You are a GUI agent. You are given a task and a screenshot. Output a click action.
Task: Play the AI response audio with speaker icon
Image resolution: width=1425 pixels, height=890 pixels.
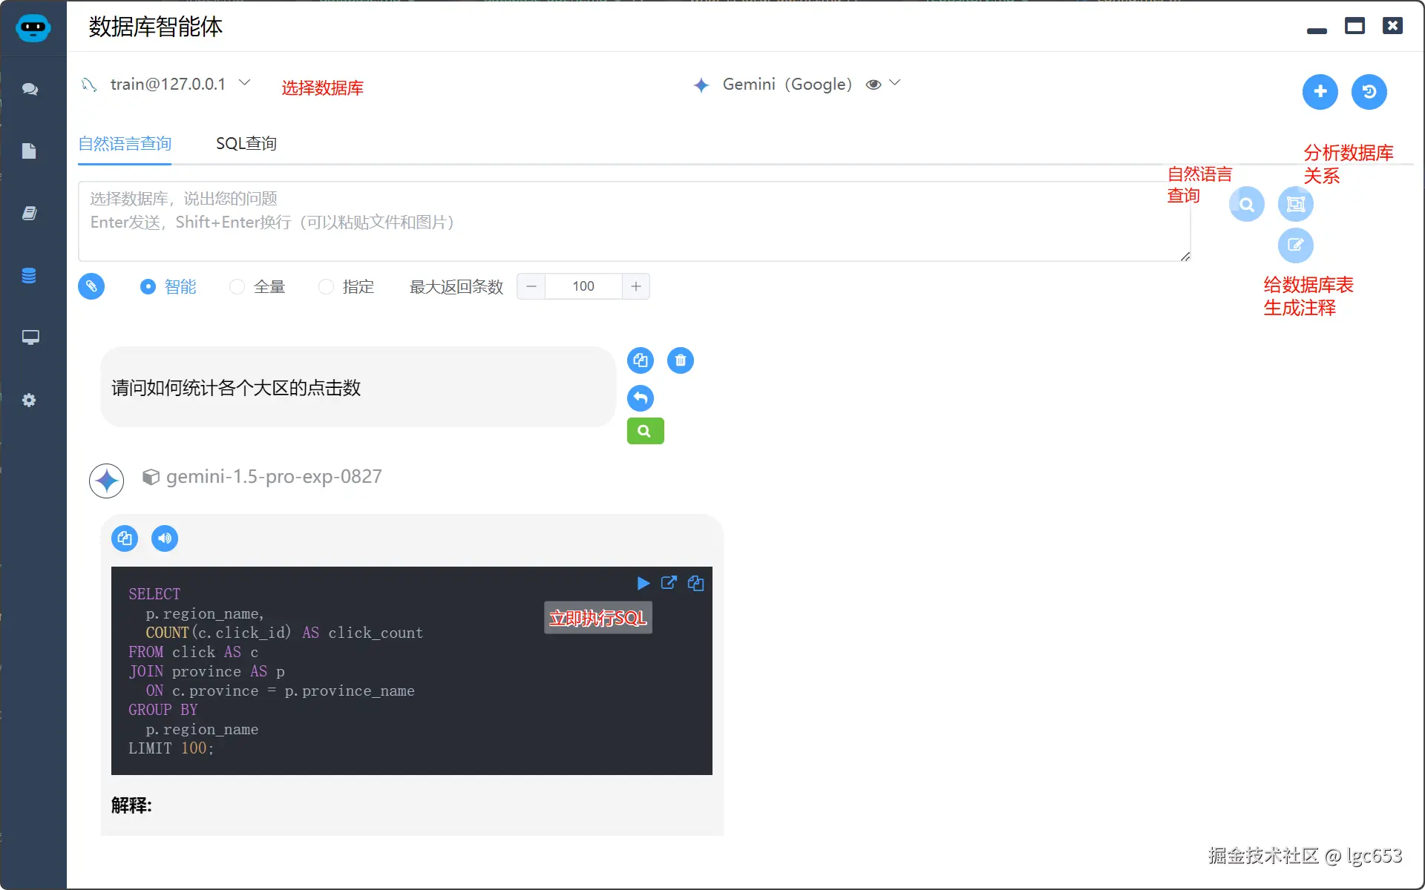click(164, 538)
